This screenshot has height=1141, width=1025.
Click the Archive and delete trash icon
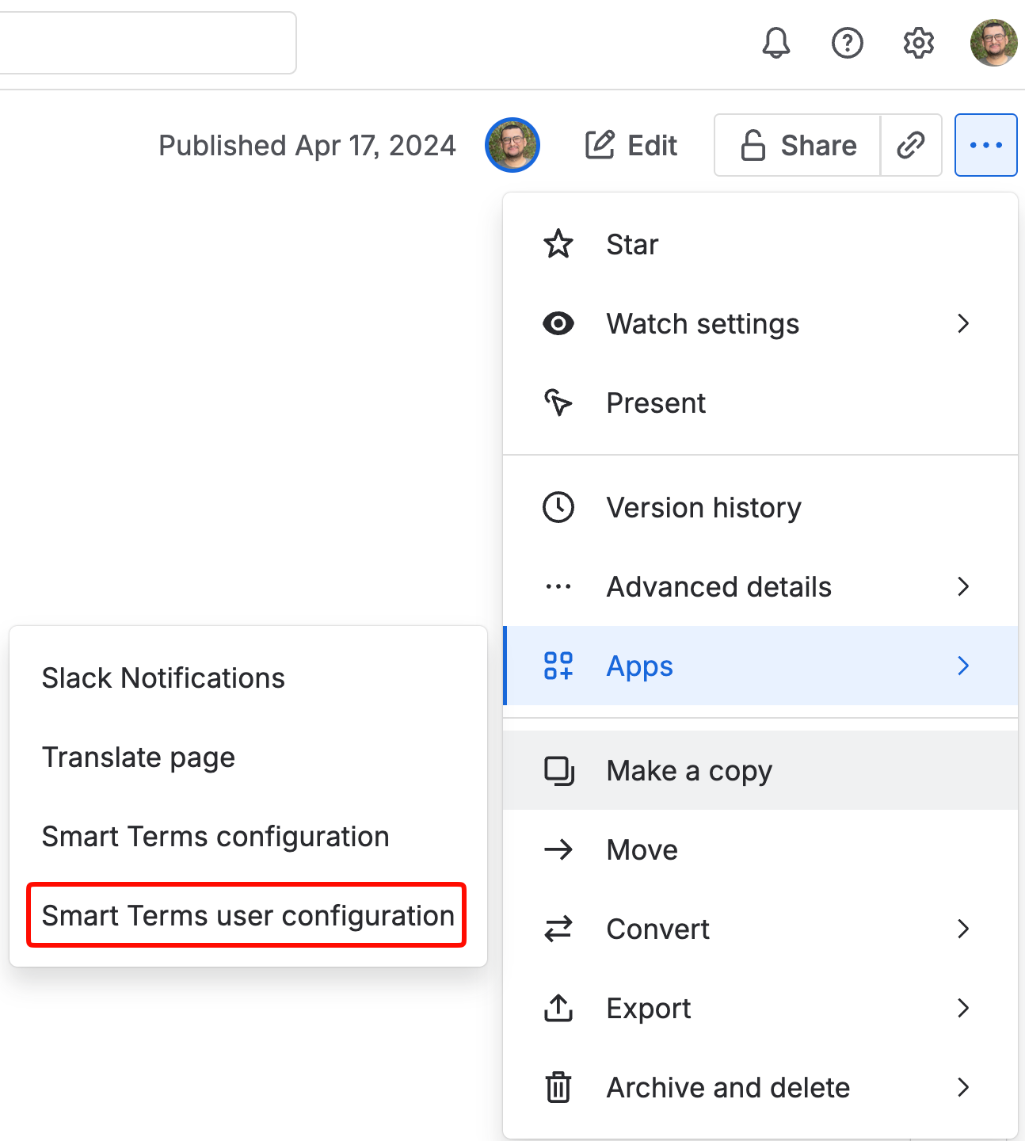pos(558,1087)
